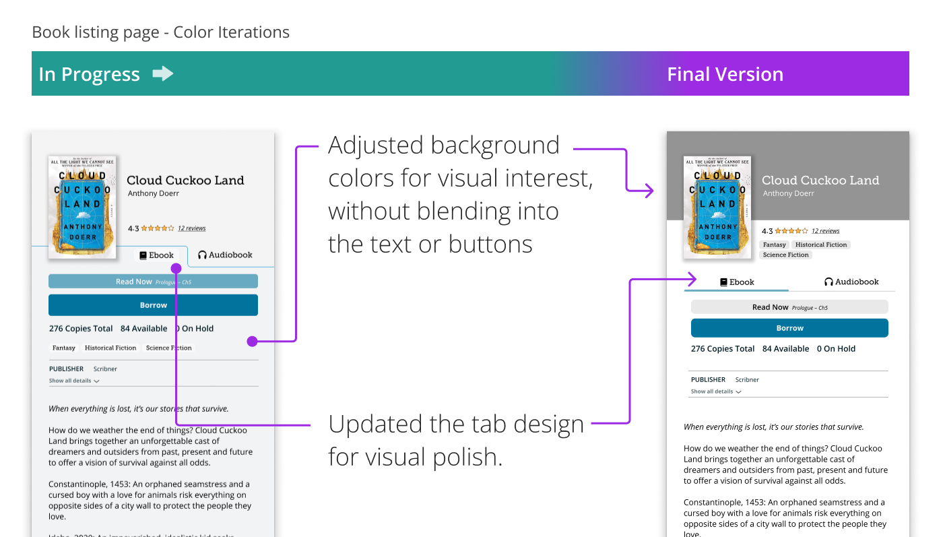This screenshot has height=537, width=943.
Task: Select the Fantasy tag in the In Progress mockup
Action: [x=64, y=348]
